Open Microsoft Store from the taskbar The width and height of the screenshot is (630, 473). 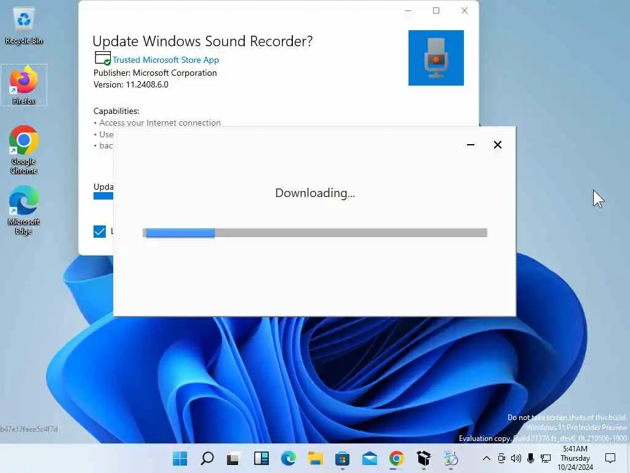342,458
